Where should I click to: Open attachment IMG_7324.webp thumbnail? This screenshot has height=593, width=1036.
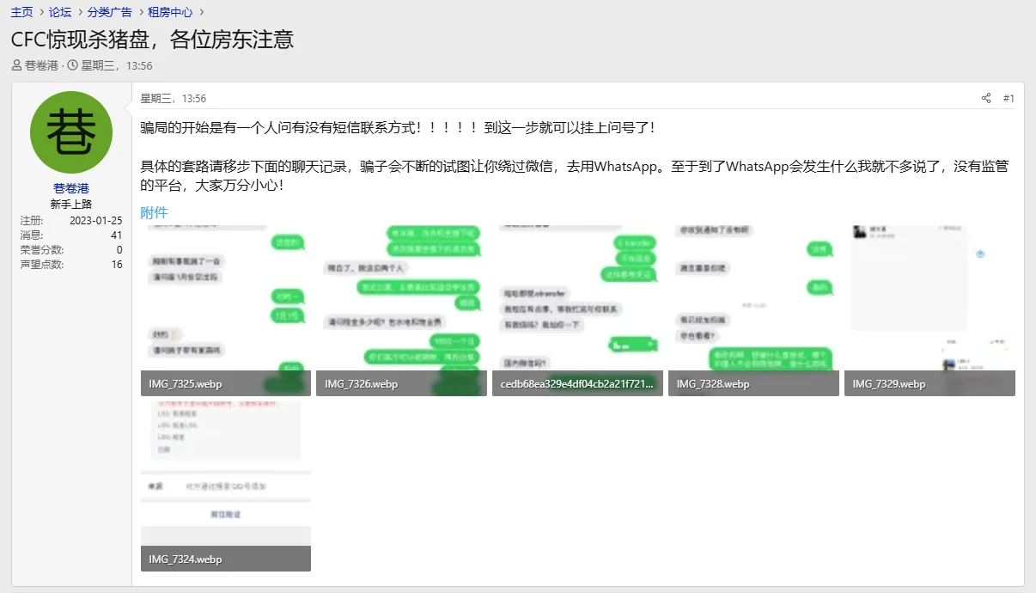point(226,485)
